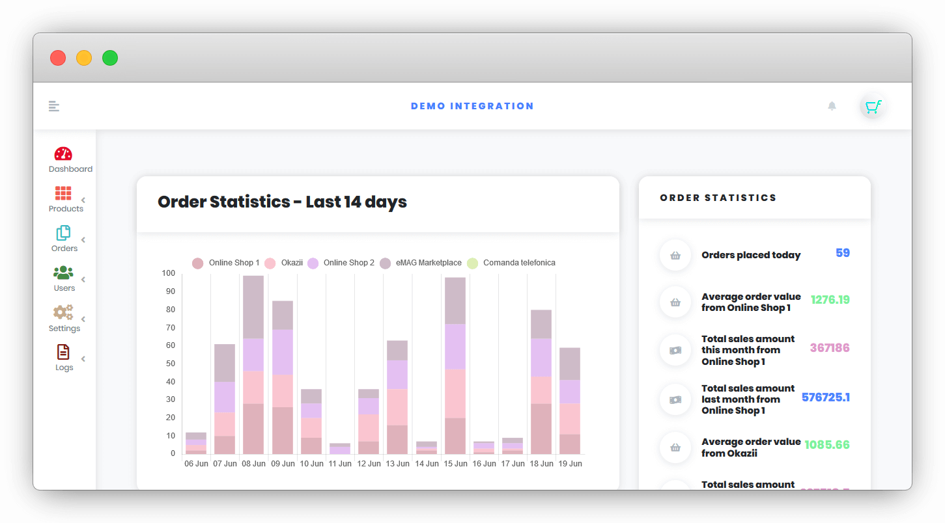Expand the Products submenu chevron
The width and height of the screenshot is (945, 523).
coord(83,200)
